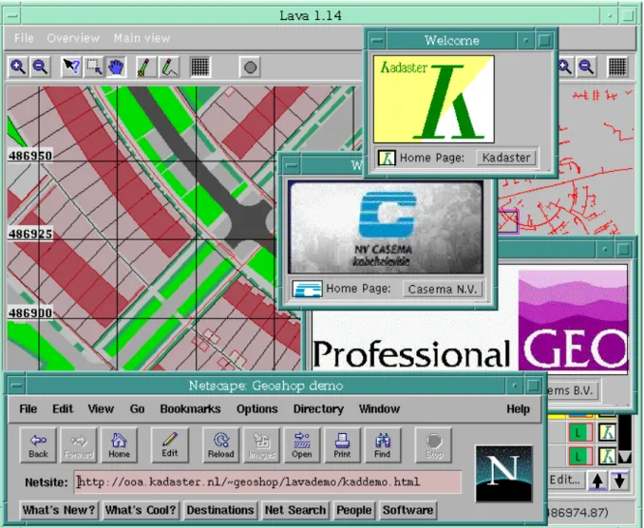Pick the green pencil line-drawing tool
644x528 pixels.
coord(169,66)
